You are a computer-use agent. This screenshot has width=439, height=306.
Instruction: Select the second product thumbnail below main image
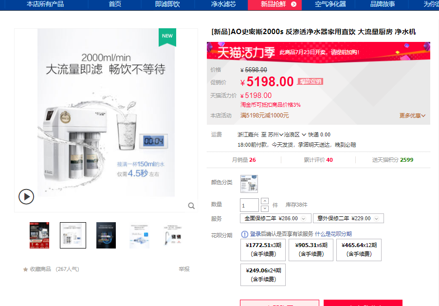click(x=73, y=235)
